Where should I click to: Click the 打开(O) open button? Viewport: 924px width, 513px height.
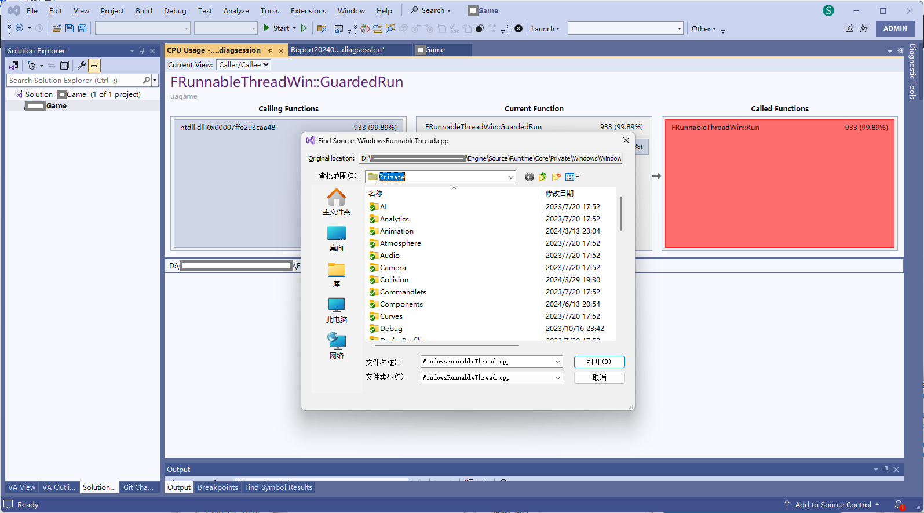[599, 362]
